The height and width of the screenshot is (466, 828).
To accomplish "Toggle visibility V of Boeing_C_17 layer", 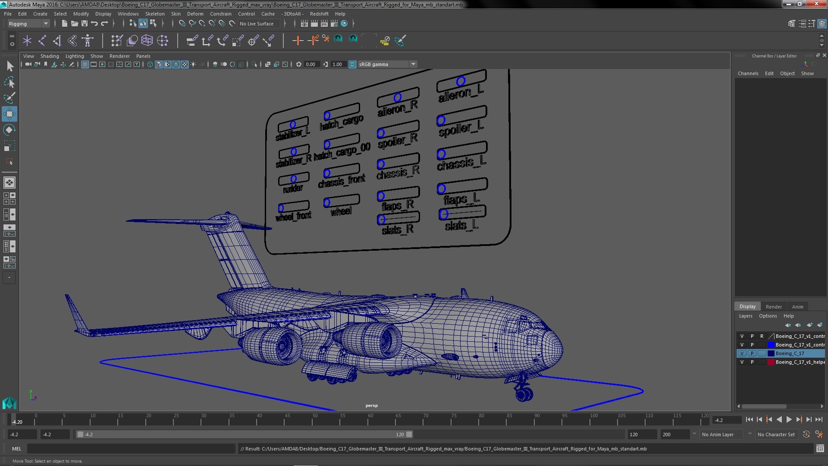I will [x=742, y=353].
